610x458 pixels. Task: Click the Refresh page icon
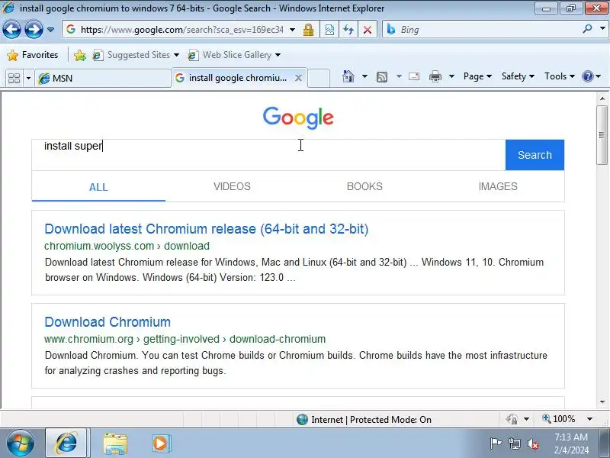pyautogui.click(x=348, y=30)
